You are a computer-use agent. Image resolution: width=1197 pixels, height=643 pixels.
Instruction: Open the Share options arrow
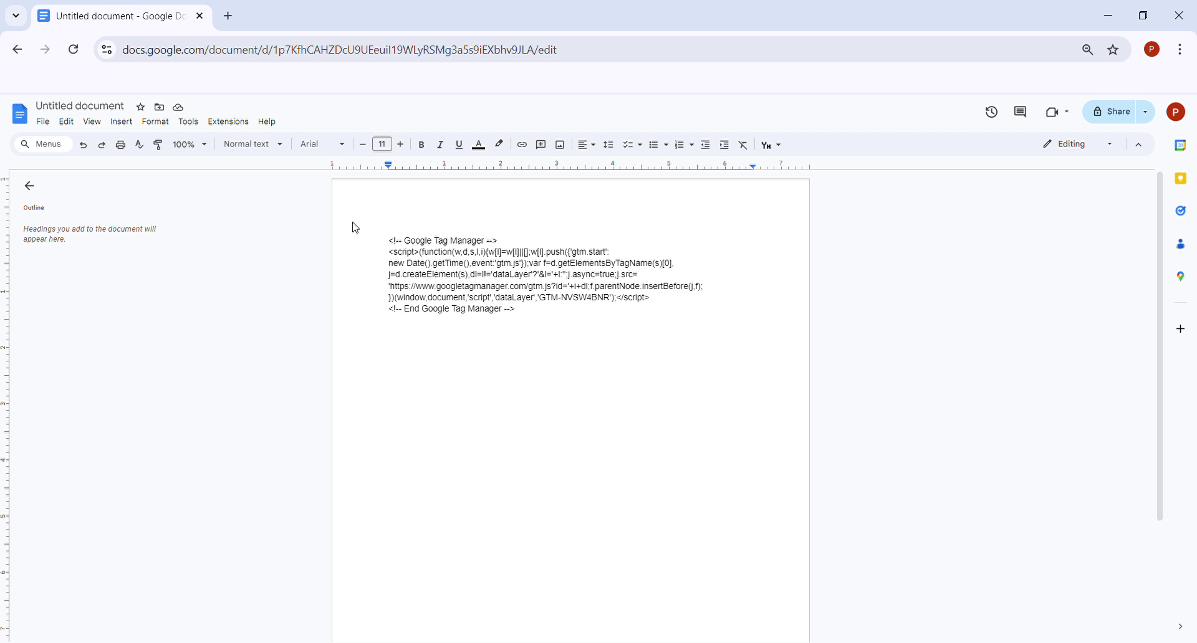click(x=1147, y=112)
